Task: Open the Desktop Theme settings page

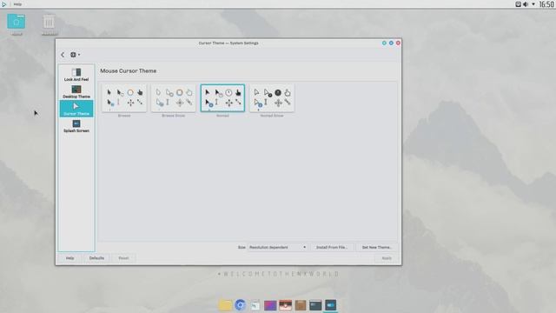Action: pyautogui.click(x=76, y=91)
